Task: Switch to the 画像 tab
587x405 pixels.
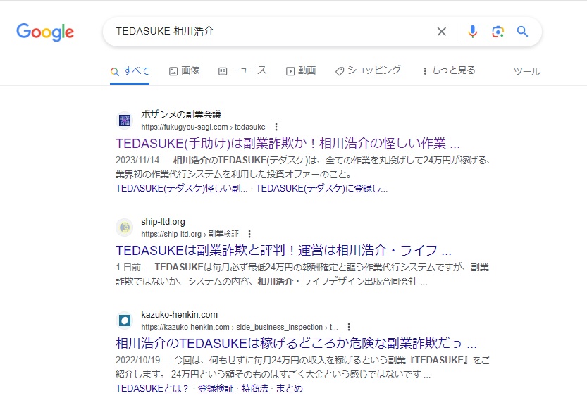Action: 185,70
